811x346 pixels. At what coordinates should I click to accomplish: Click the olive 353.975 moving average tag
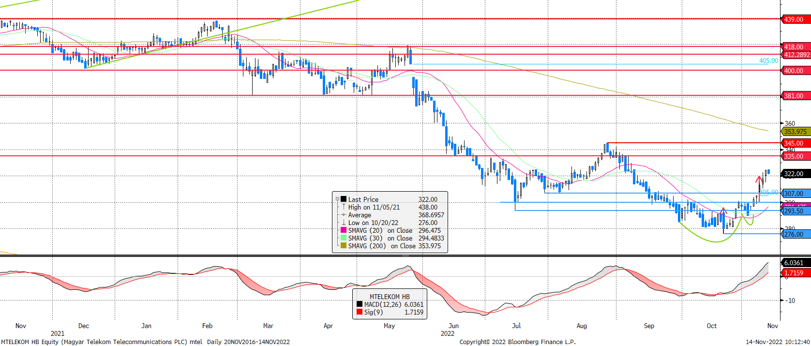[796, 132]
